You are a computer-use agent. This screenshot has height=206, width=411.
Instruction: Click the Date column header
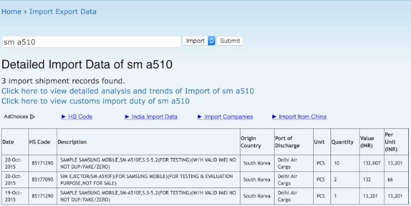15,142
